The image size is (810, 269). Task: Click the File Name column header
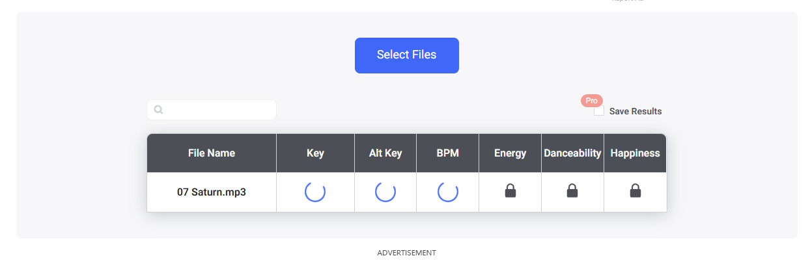(x=212, y=153)
